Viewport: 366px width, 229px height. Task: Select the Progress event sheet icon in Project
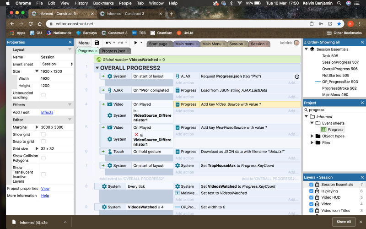[323, 130]
